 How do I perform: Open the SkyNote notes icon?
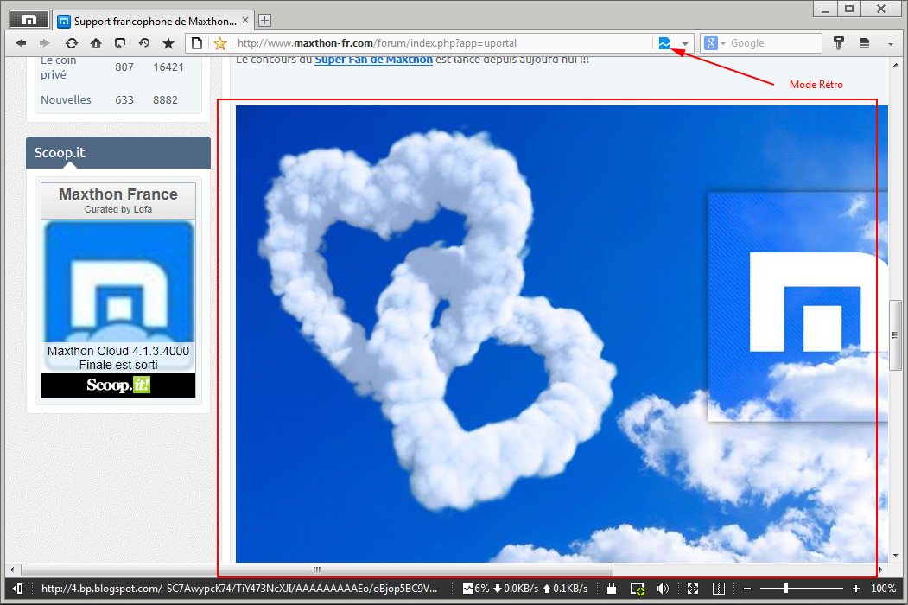point(865,43)
